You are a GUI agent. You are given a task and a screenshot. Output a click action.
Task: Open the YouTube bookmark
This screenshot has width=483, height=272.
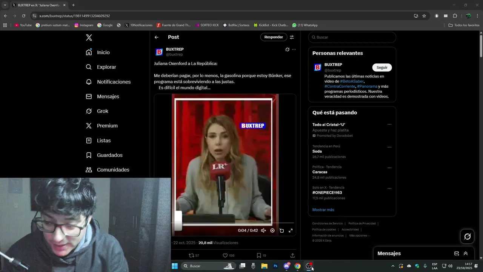(x=23, y=25)
